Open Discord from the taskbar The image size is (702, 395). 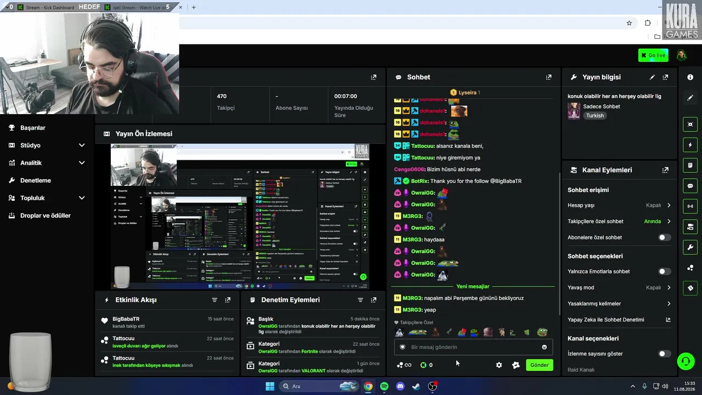400,386
